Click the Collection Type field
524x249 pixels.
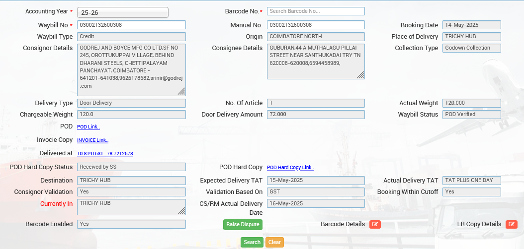[x=471, y=48]
